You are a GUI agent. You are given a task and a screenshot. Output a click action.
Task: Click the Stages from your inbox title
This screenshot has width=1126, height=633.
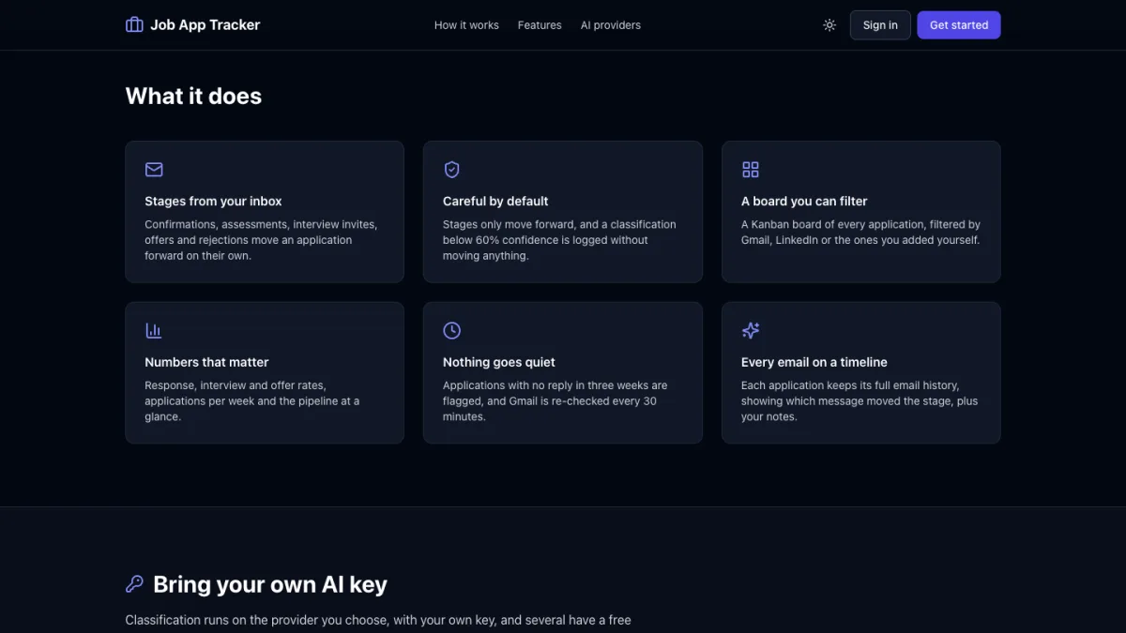coord(213,201)
